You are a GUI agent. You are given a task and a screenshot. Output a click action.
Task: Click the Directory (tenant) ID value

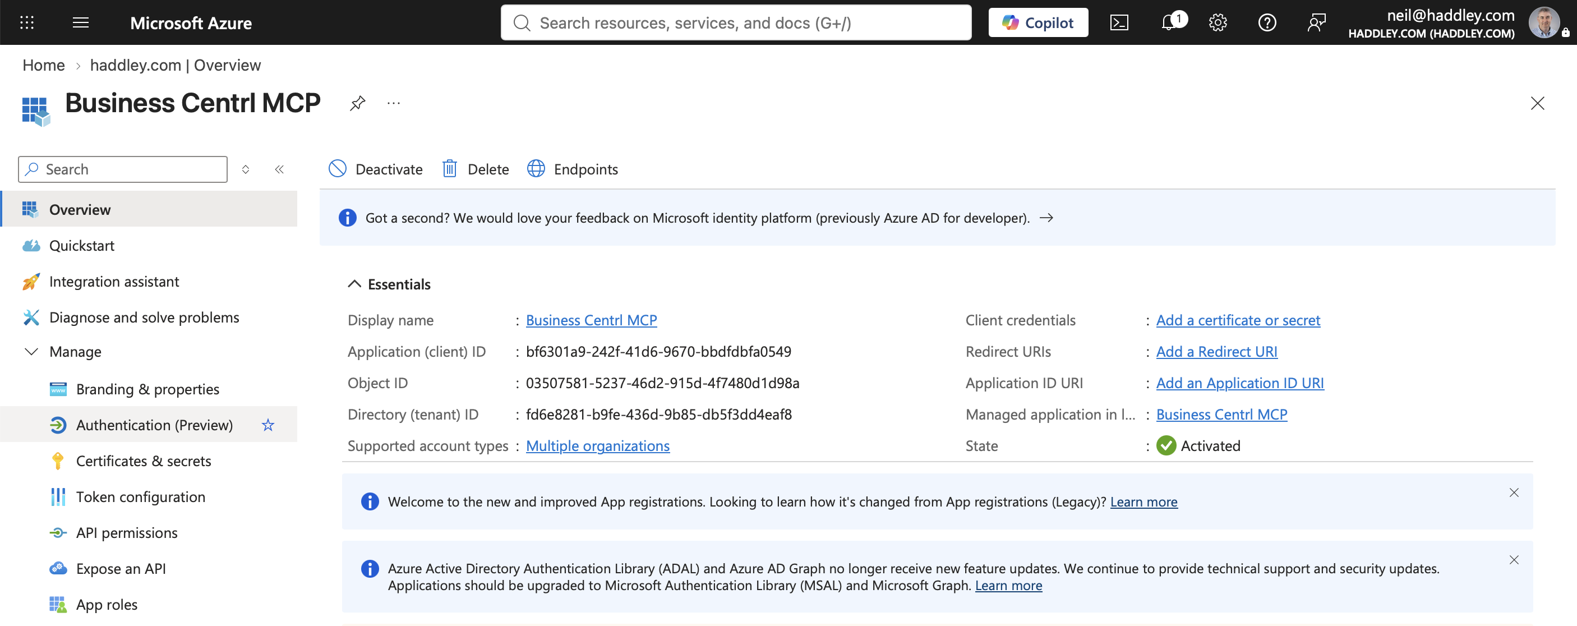coord(659,414)
